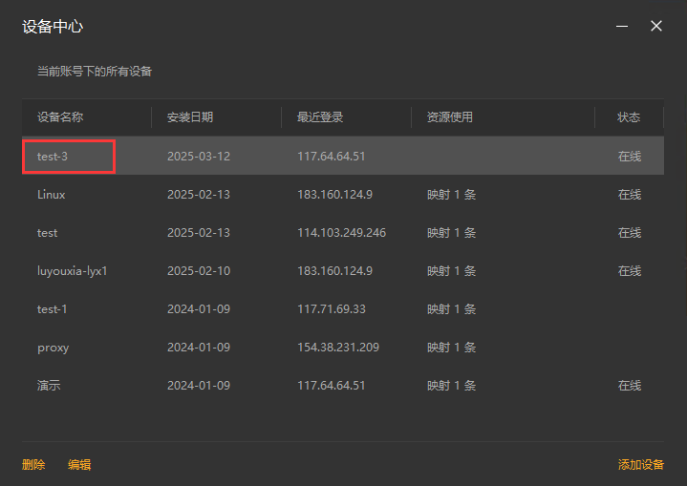
Task: Click the 删除 link
Action: pyautogui.click(x=33, y=465)
